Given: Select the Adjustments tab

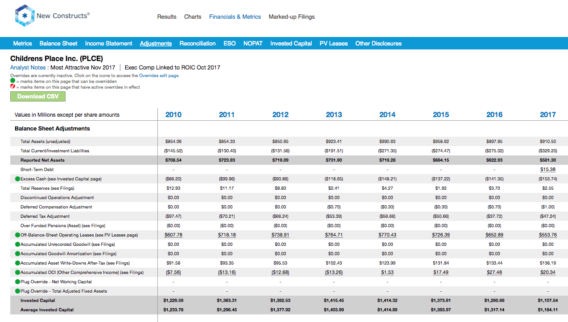Looking at the screenshot, I should [x=156, y=44].
